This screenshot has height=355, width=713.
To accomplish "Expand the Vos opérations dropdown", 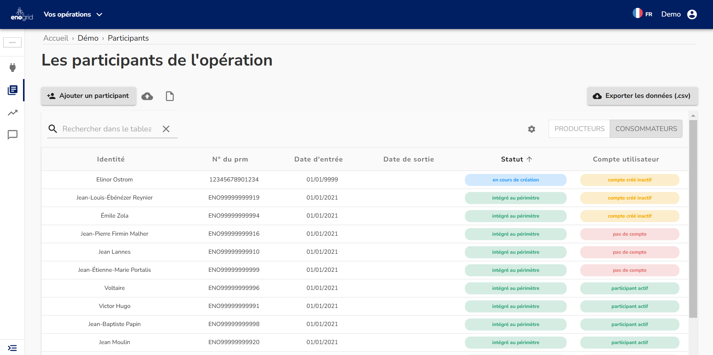I will coord(73,14).
